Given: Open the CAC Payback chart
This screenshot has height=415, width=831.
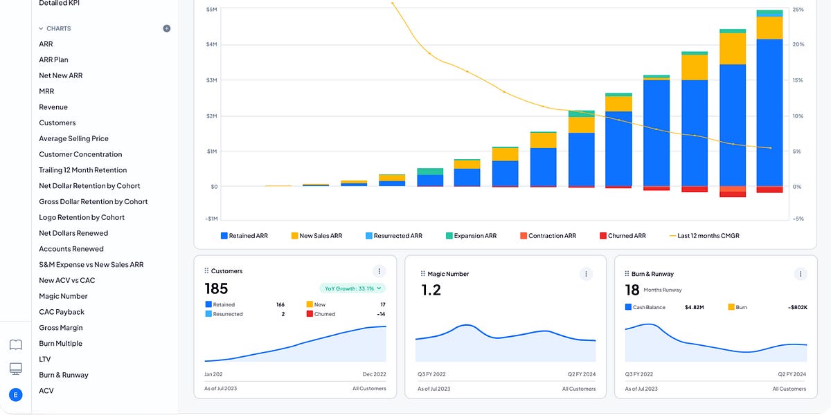Looking at the screenshot, I should pyautogui.click(x=60, y=311).
